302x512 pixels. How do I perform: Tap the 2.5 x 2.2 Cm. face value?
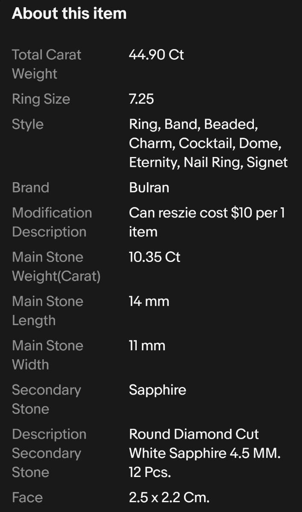pos(169,497)
